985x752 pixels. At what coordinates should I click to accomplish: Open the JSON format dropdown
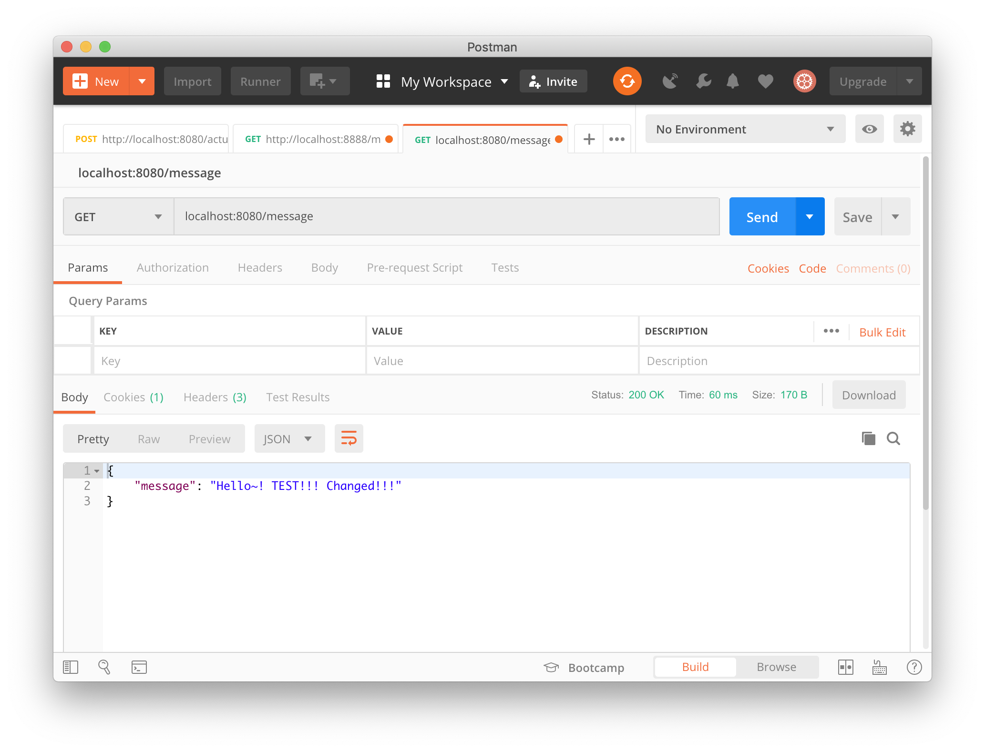click(289, 439)
